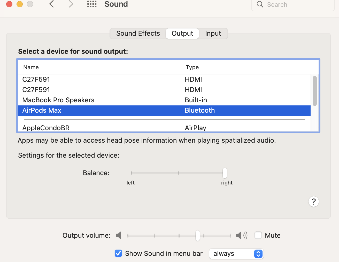The width and height of the screenshot is (339, 262).
Task: Sort devices by the Type column header
Action: pos(243,67)
